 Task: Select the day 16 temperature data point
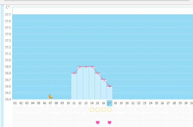pyautogui.click(x=104, y=80)
